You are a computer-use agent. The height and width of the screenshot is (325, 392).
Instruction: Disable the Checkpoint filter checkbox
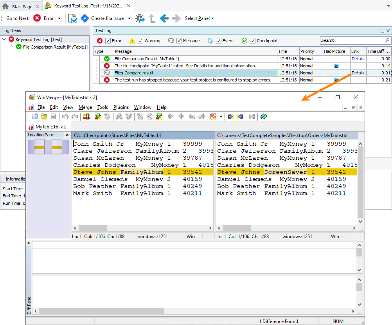click(253, 41)
